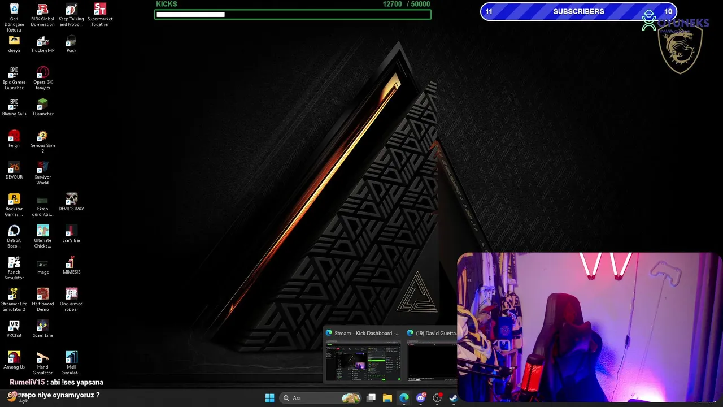Select the Puck game icon
Screen dimensions: 723x407
click(x=71, y=44)
